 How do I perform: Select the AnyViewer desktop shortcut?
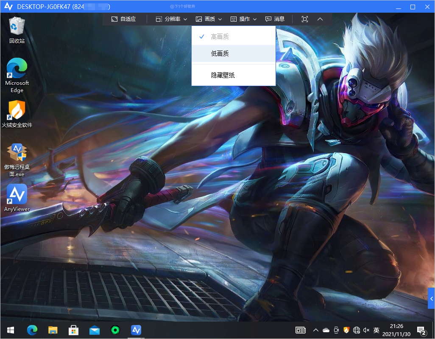pyautogui.click(x=17, y=198)
